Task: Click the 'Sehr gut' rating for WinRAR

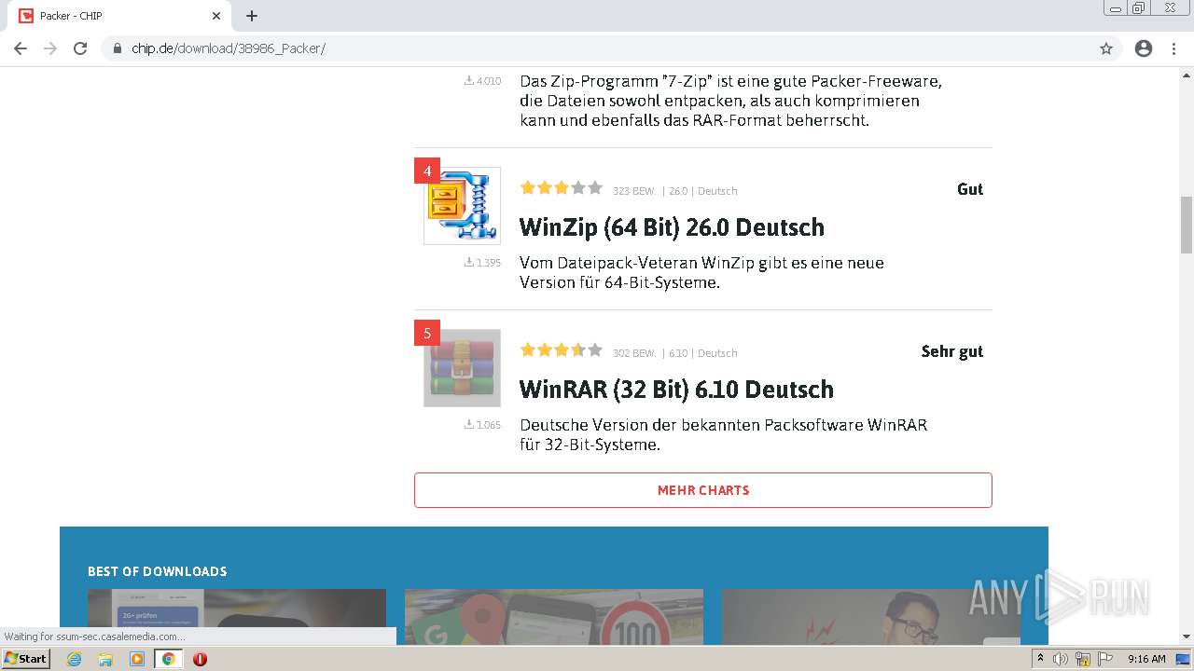Action: click(952, 351)
